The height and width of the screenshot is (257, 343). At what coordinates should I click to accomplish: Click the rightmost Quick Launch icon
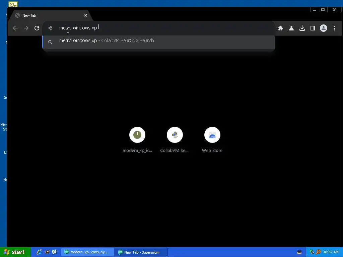pos(55,252)
